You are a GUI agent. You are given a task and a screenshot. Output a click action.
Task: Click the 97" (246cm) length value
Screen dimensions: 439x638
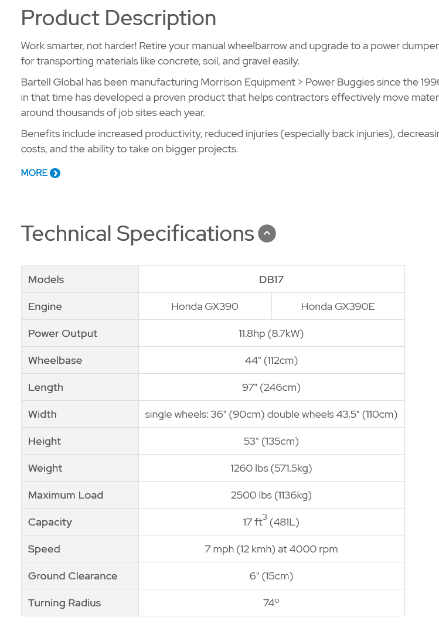coord(271,387)
